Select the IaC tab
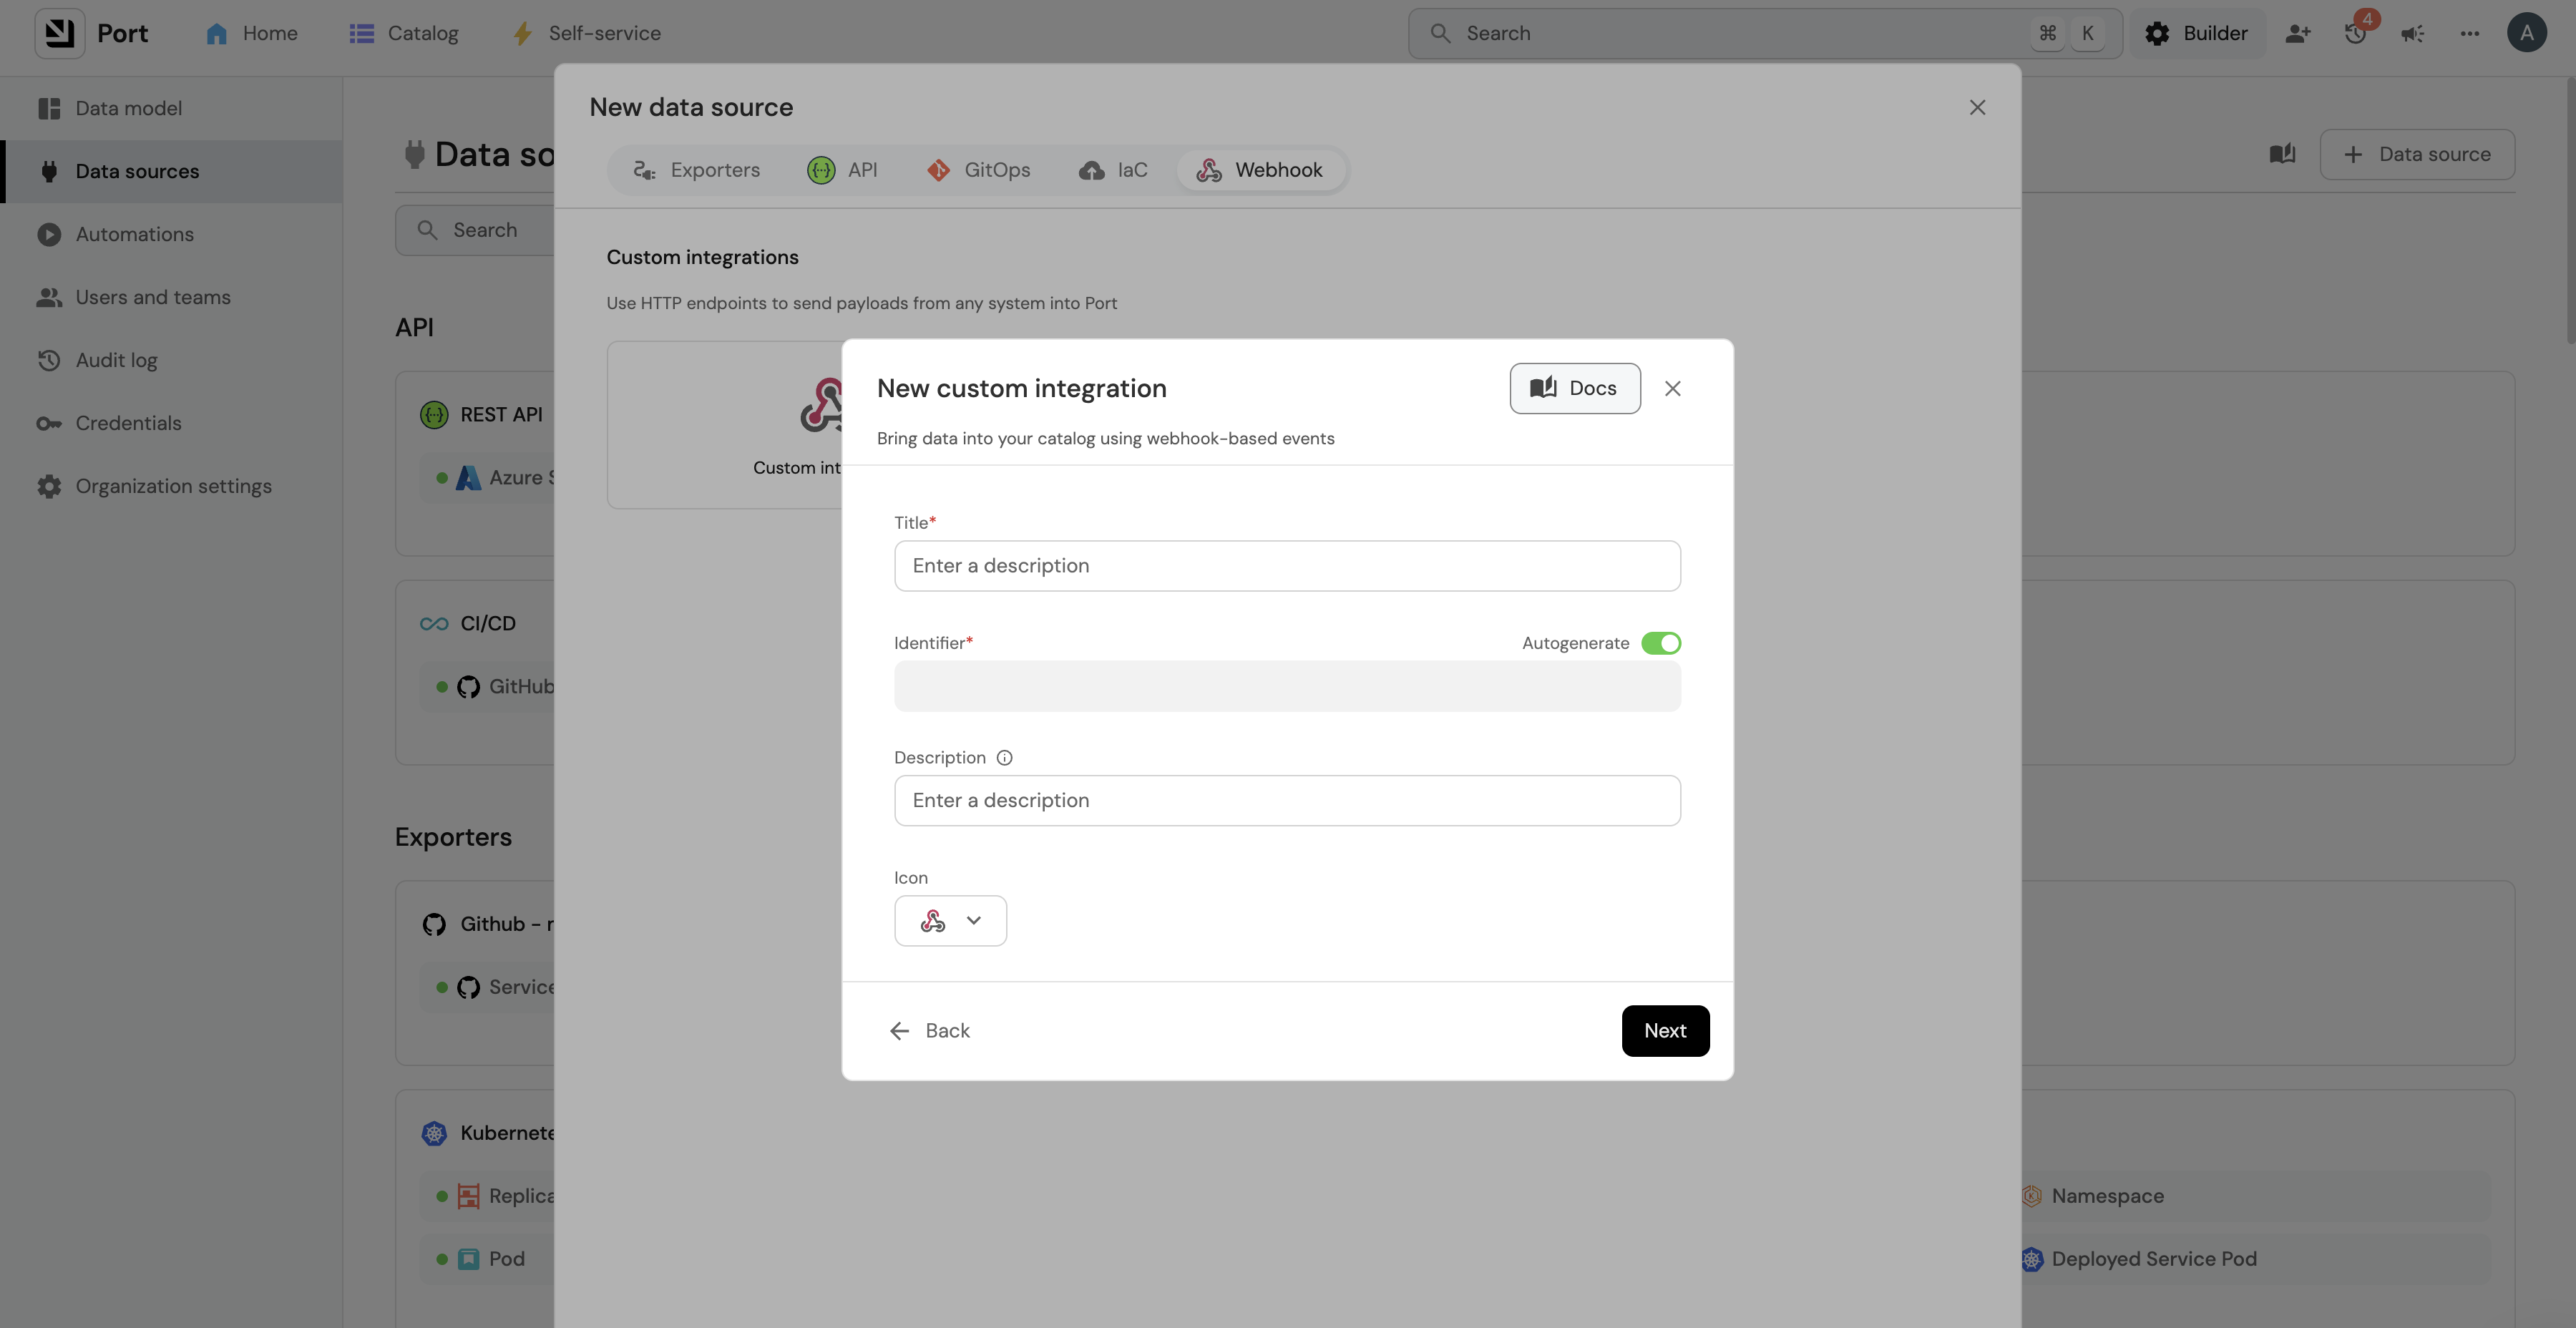2576x1328 pixels. coord(1113,170)
